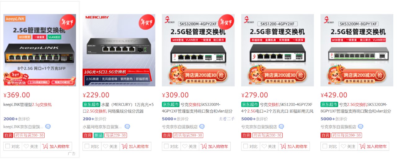Open 去看二手 link on ¥309.00 item
The image size is (397, 161).
[x=227, y=119]
